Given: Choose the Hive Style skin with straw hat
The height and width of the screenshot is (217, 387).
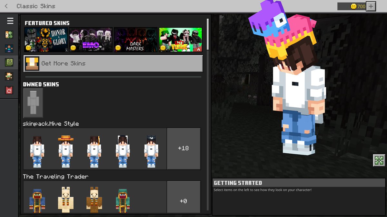Looking at the screenshot, I should (66, 151).
